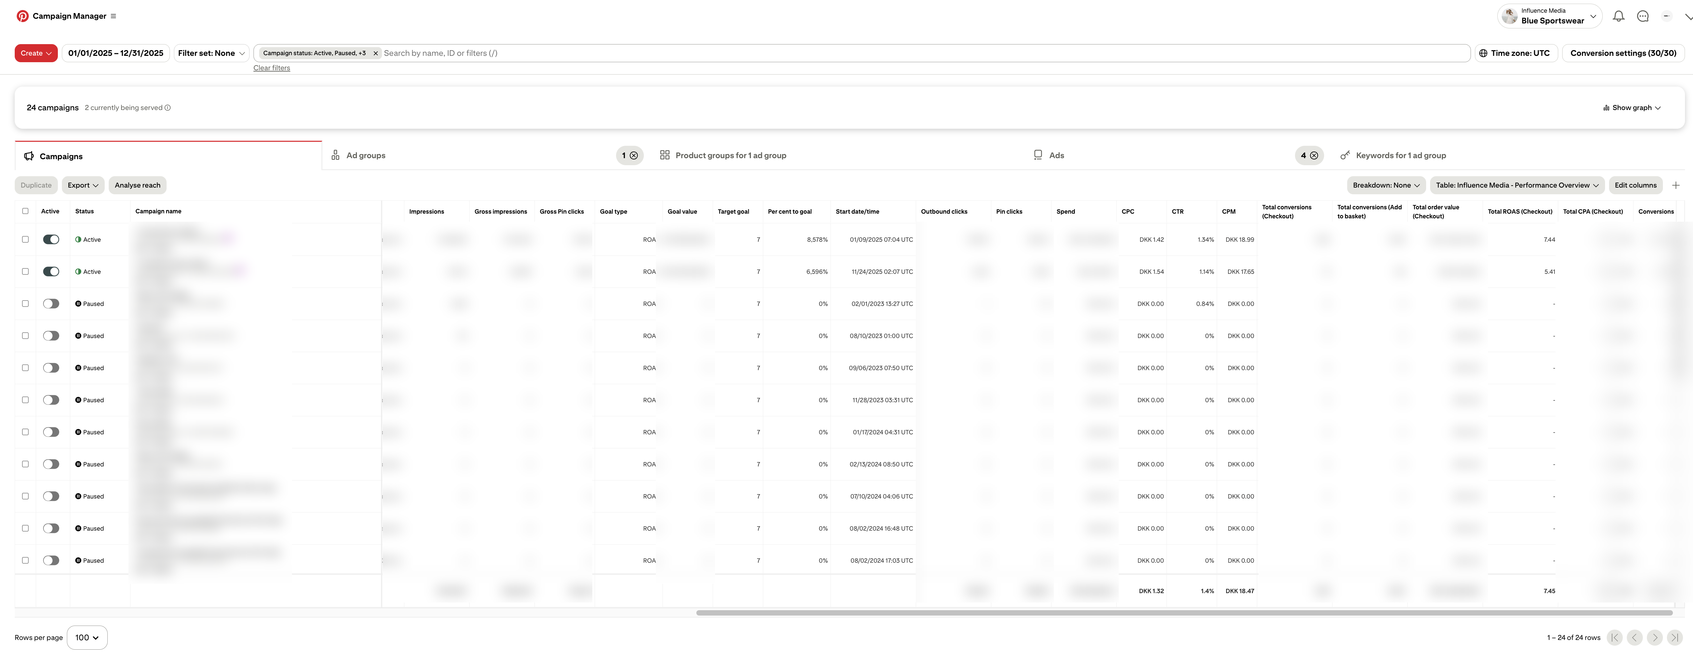Viewport: 1693px width, 654px height.
Task: Click the horizontal table scrollbar
Action: point(1184,613)
